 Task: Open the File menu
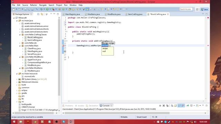(x=13, y=5)
